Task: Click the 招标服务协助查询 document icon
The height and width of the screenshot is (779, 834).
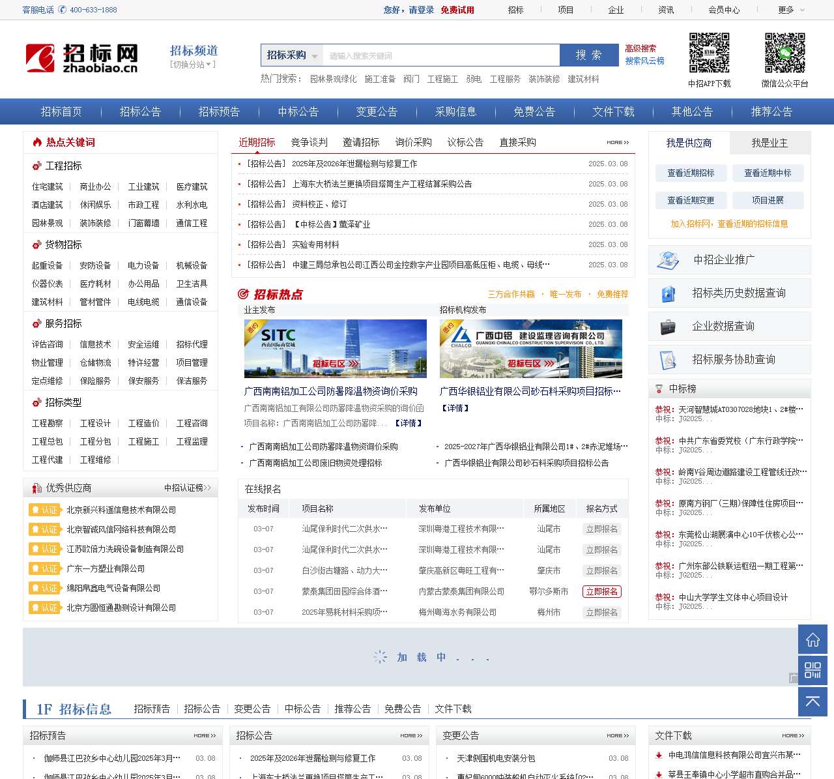Action: [x=668, y=360]
